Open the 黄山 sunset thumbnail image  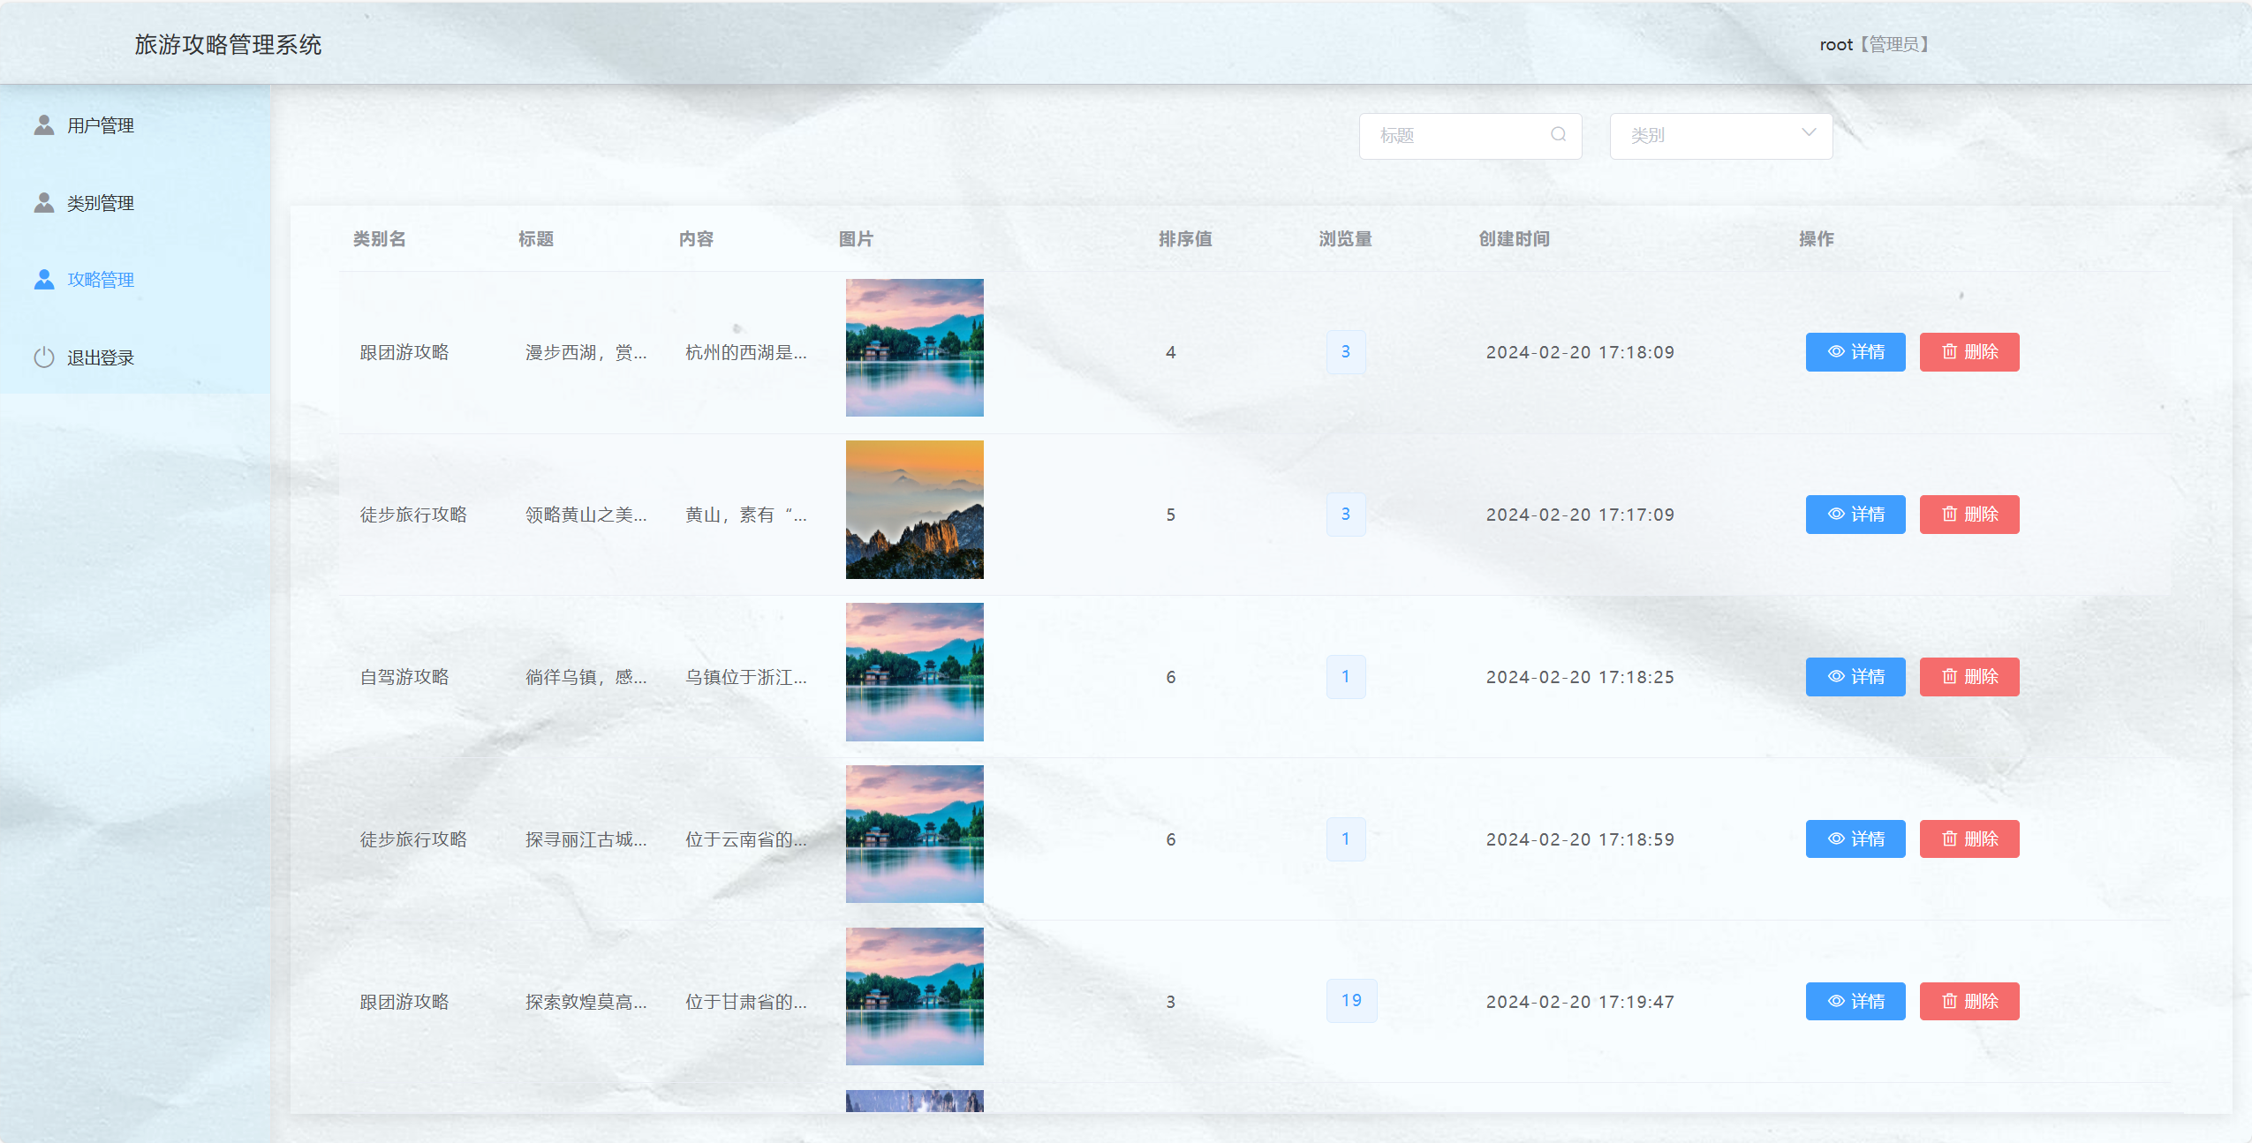click(x=914, y=510)
